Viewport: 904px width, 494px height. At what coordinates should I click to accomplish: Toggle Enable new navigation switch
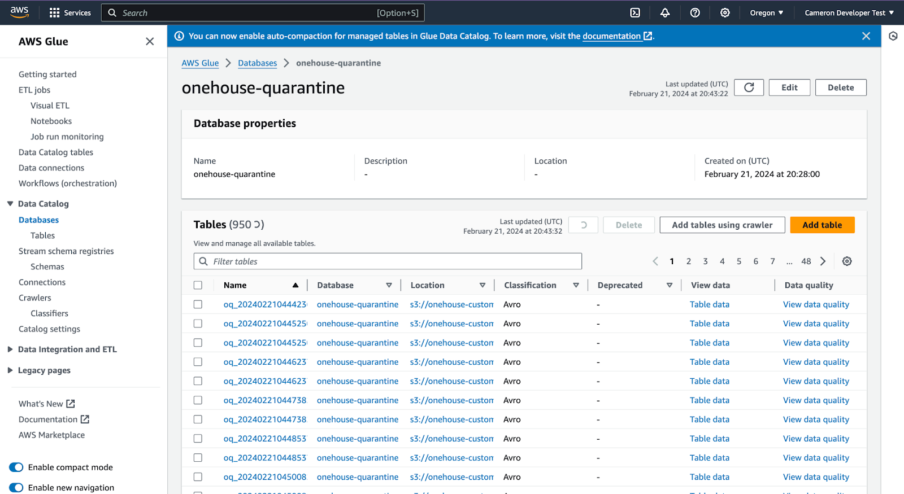coord(16,488)
